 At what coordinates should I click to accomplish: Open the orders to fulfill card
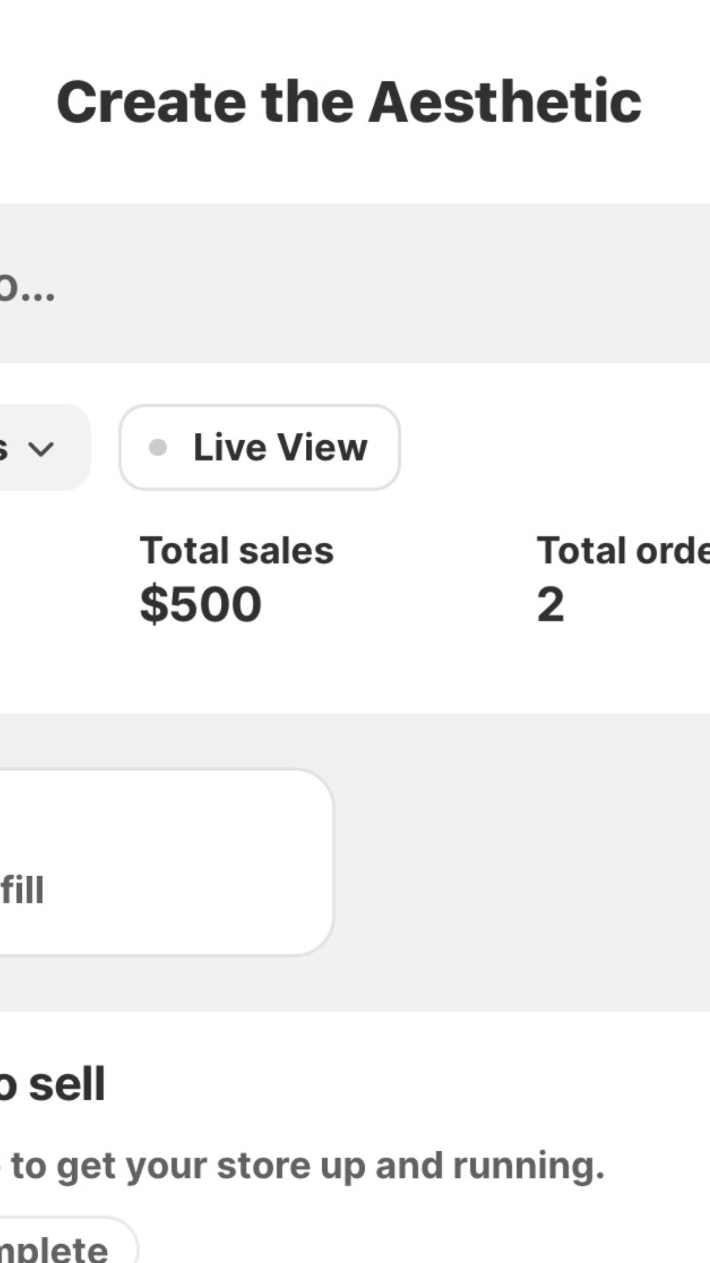coord(166,862)
